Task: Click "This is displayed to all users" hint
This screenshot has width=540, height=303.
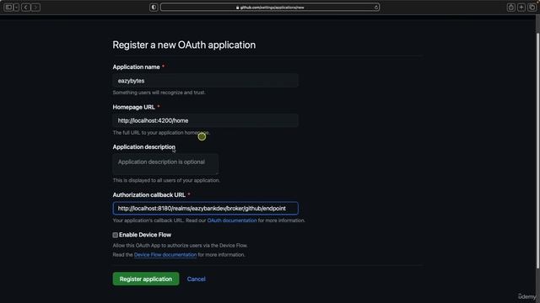Action: tap(166, 180)
